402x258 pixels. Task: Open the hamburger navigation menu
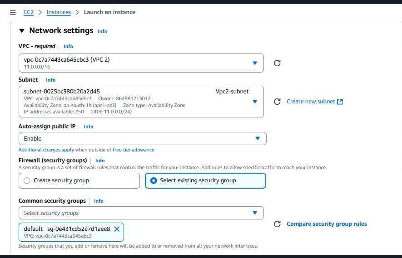point(13,12)
